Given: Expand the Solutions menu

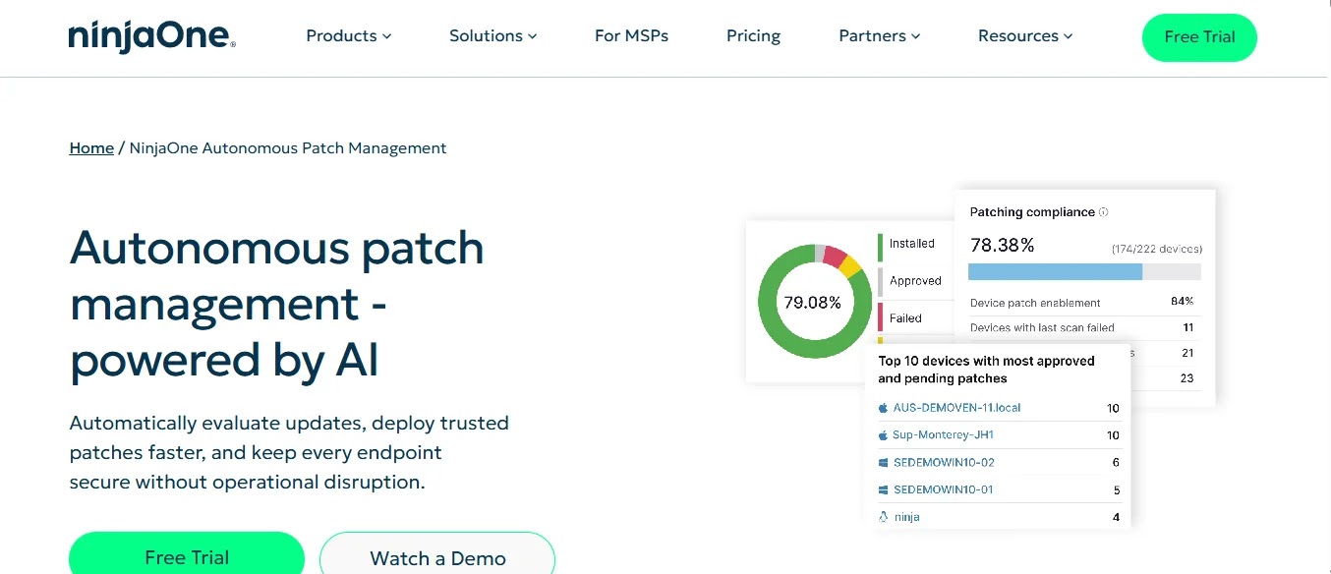Looking at the screenshot, I should click(493, 35).
